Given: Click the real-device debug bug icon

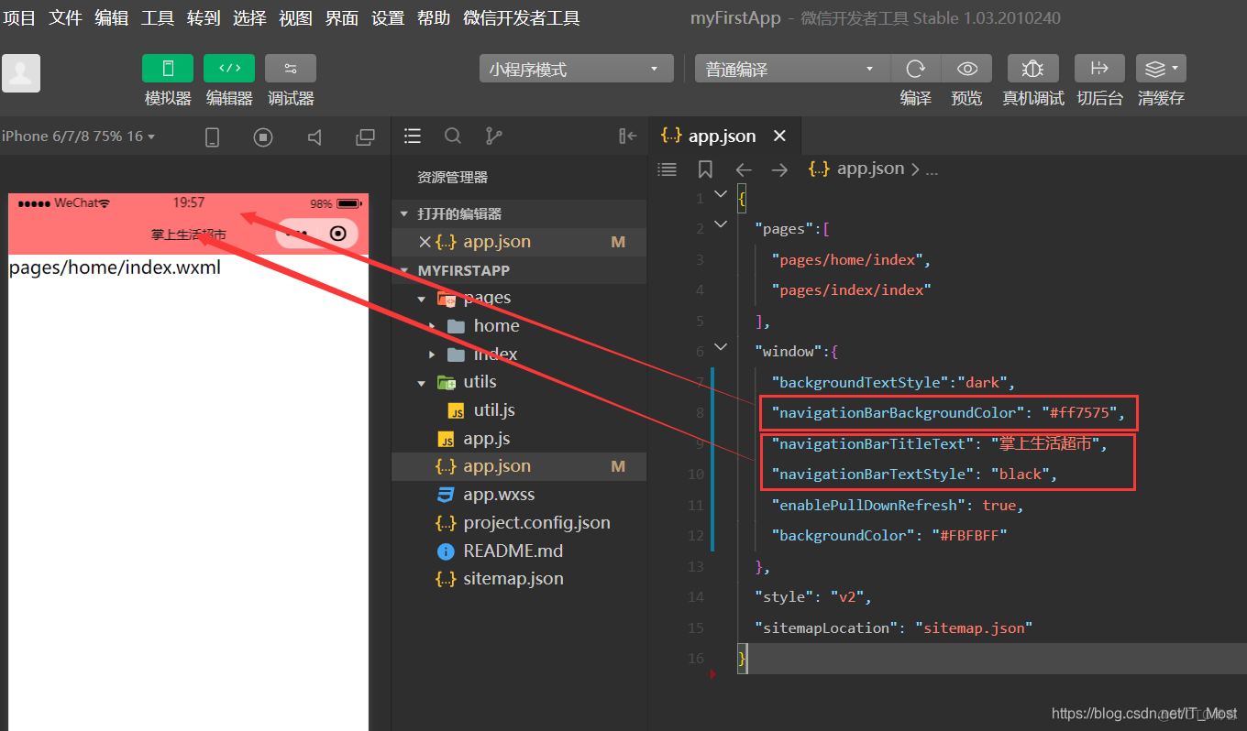Looking at the screenshot, I should 1032,70.
